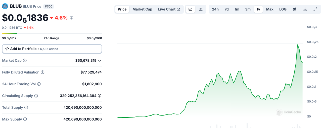Click info icon next to 329,252,356,164,384 value
Viewport: 323px width, 128px height.
[100, 96]
